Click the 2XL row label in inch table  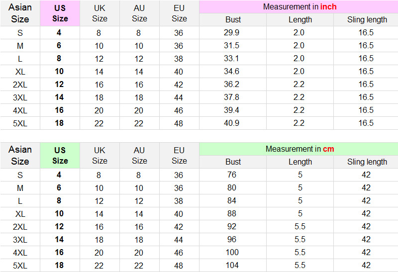(20, 85)
